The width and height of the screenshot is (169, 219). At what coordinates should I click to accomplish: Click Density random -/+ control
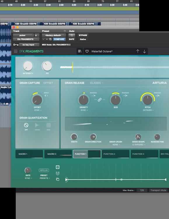pyautogui.click(x=94, y=96)
